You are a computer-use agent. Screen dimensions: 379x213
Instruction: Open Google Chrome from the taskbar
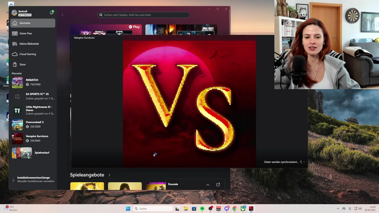(x=235, y=209)
